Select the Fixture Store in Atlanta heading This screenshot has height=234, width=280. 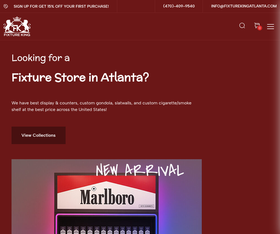(80, 78)
